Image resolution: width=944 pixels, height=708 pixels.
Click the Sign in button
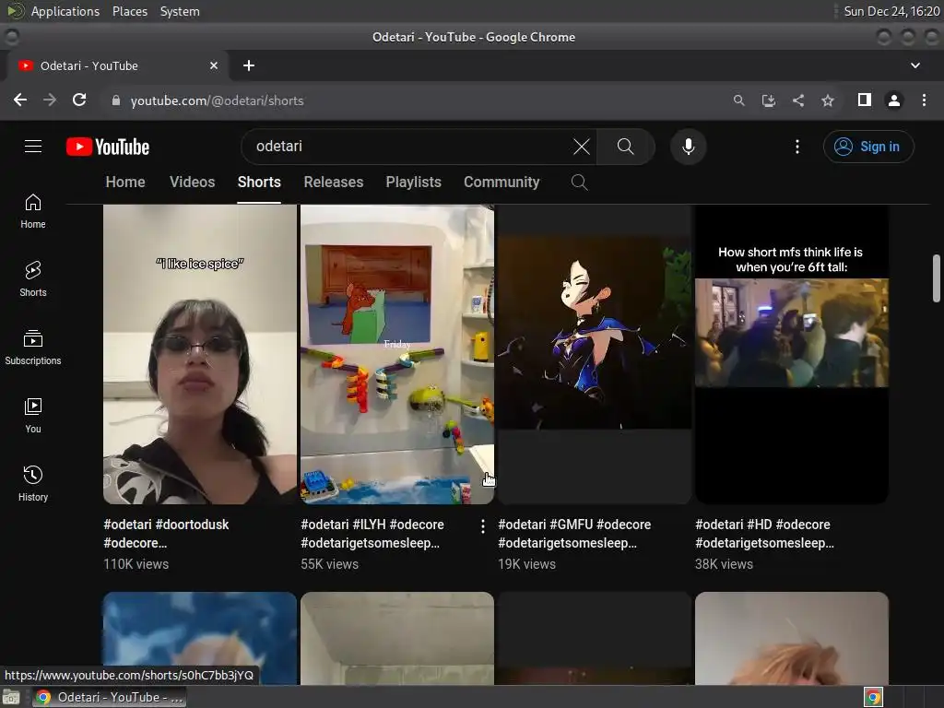coord(868,147)
